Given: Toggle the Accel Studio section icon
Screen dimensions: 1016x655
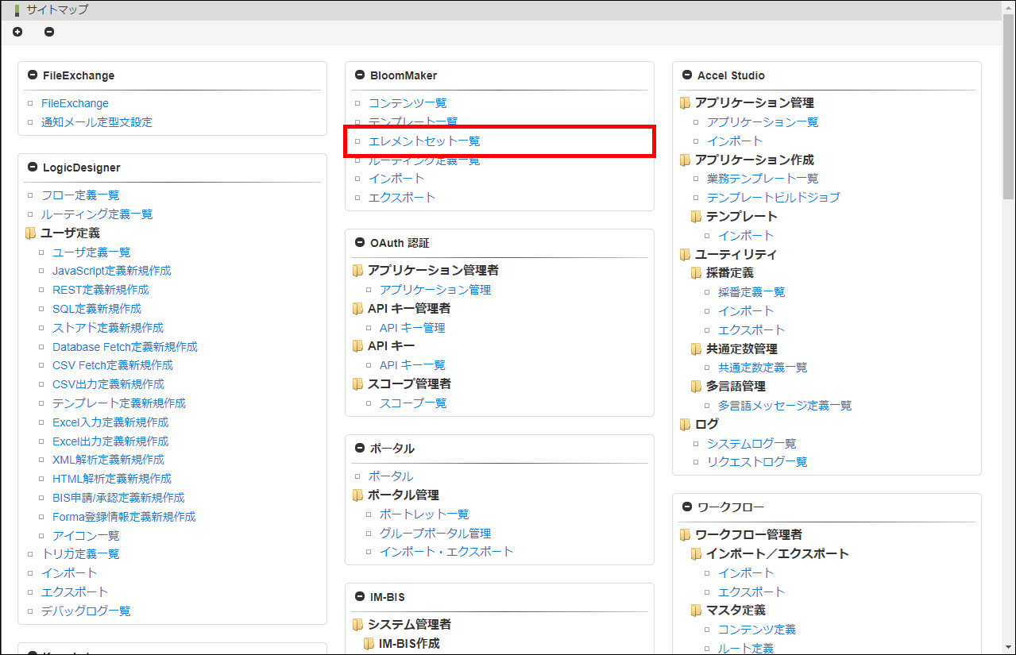Looking at the screenshot, I should 687,75.
